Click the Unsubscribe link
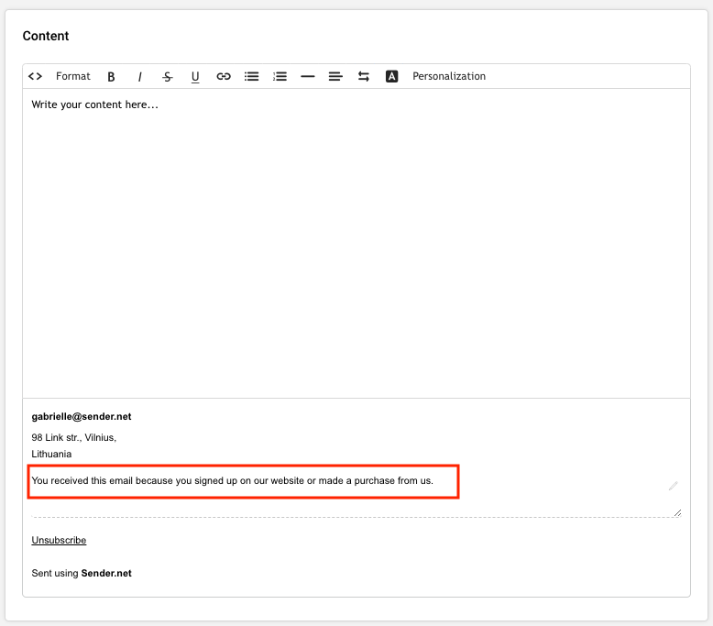This screenshot has width=713, height=626. [x=59, y=541]
